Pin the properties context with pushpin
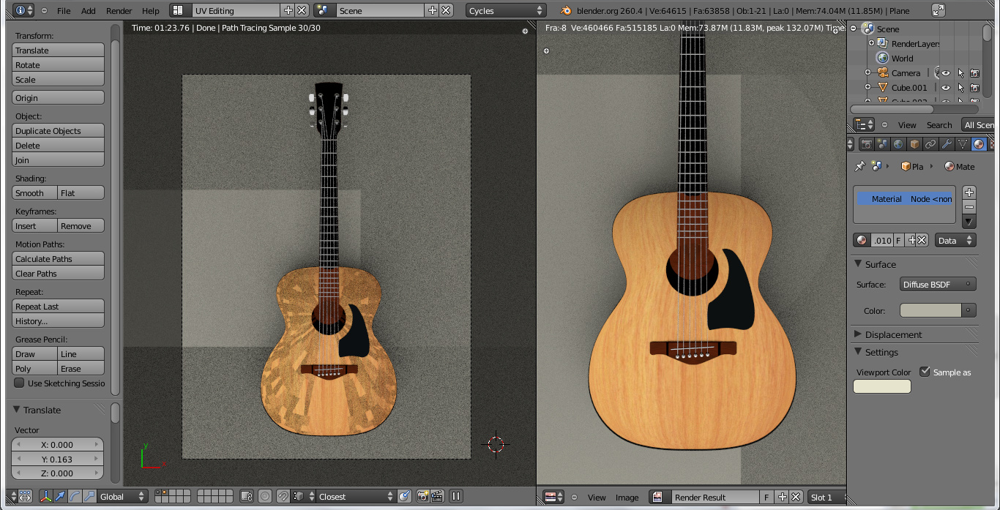1000x510 pixels. (x=860, y=166)
